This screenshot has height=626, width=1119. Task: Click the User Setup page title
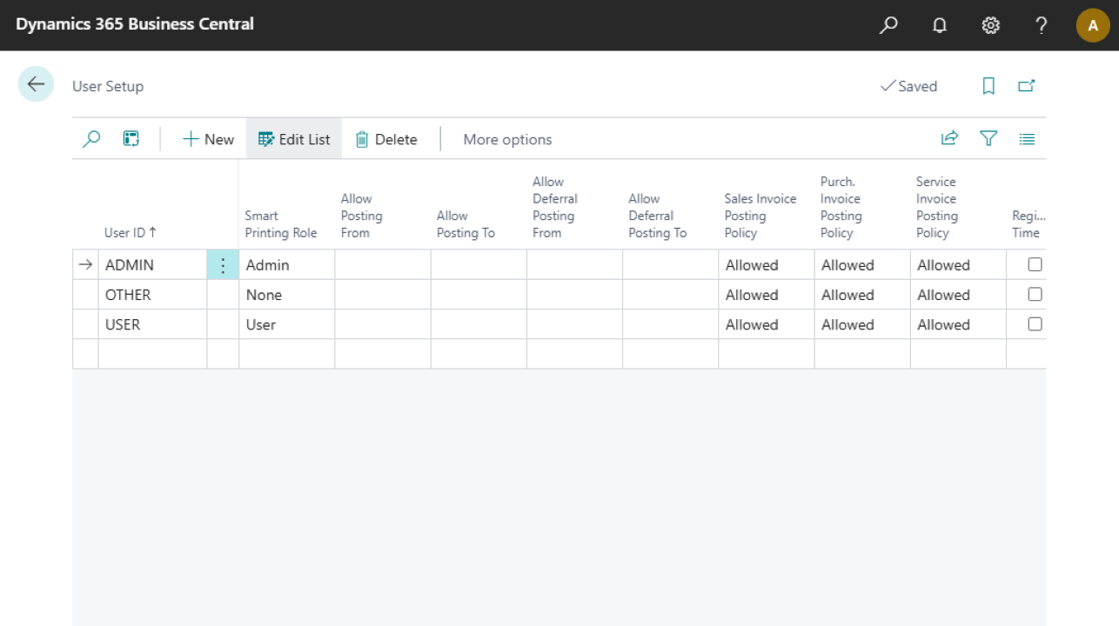click(x=108, y=86)
